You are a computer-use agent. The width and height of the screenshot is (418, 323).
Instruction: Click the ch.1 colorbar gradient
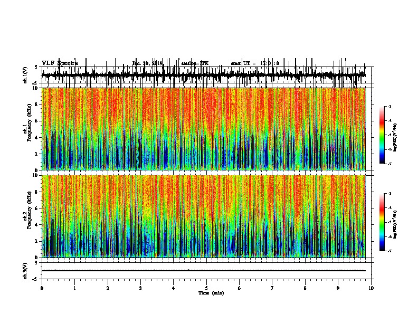click(382, 135)
